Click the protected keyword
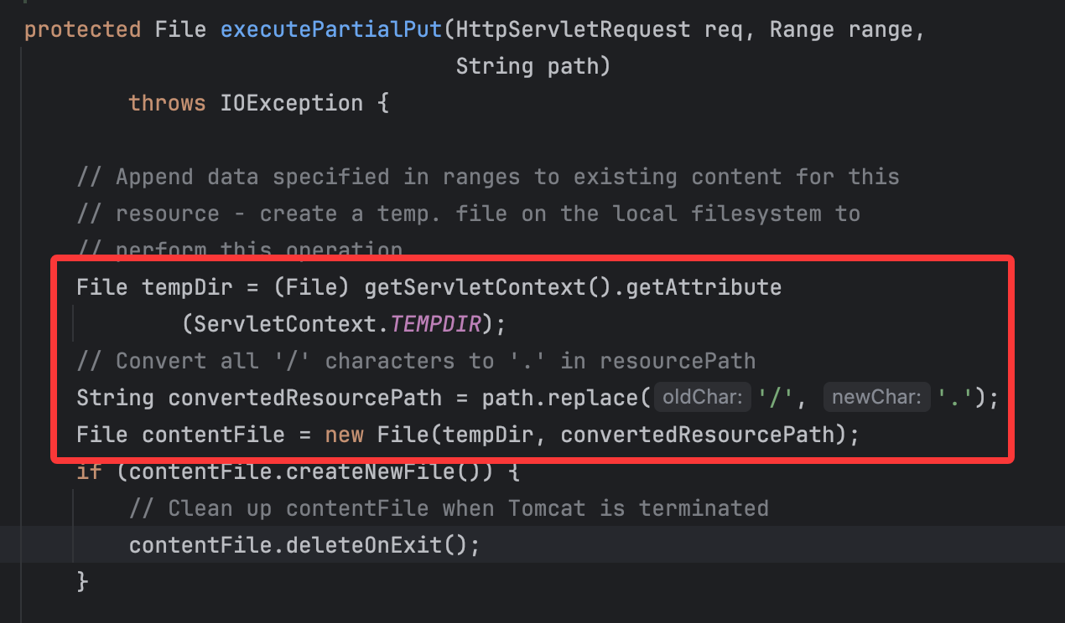1065x623 pixels. 82,30
